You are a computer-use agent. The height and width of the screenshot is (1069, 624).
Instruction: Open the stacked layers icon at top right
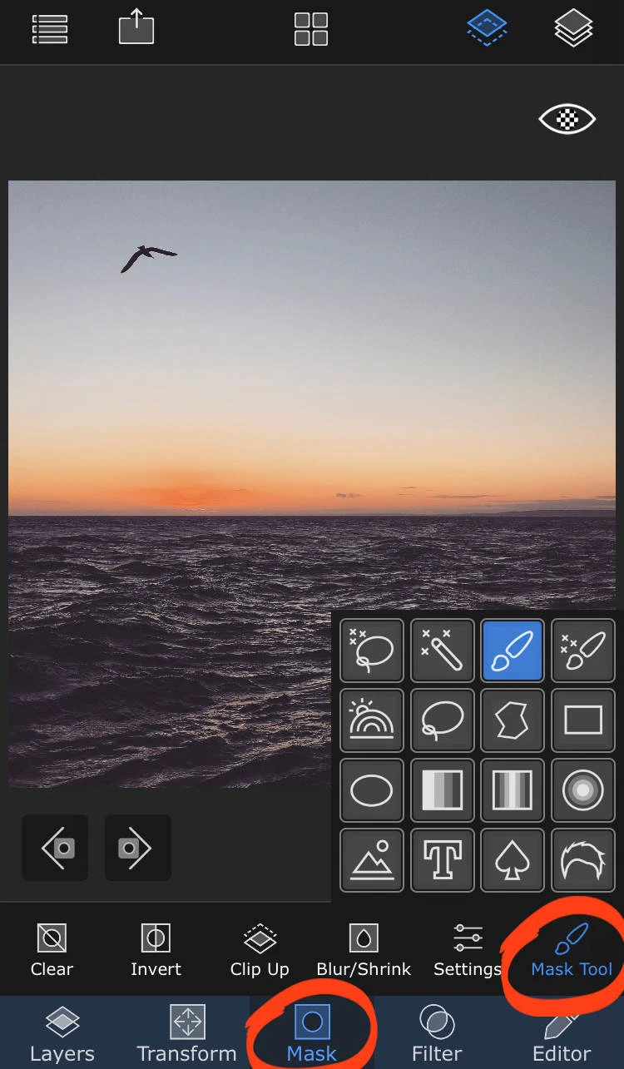coord(574,28)
